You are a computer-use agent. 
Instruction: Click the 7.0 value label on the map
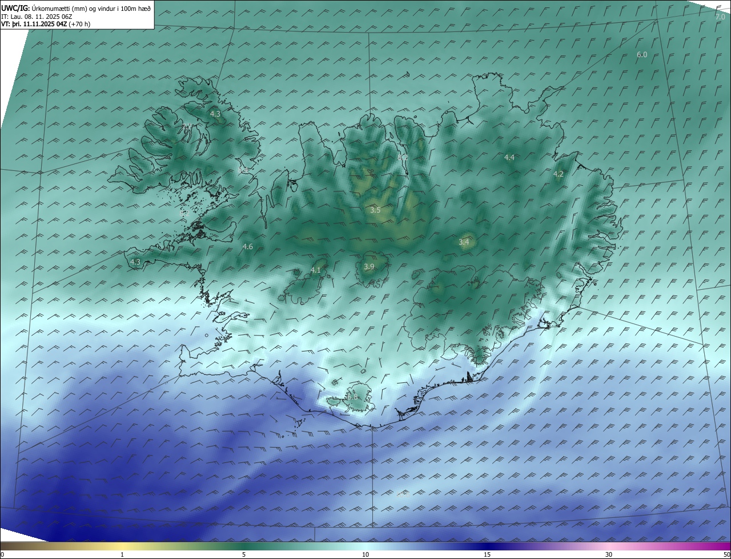click(720, 17)
